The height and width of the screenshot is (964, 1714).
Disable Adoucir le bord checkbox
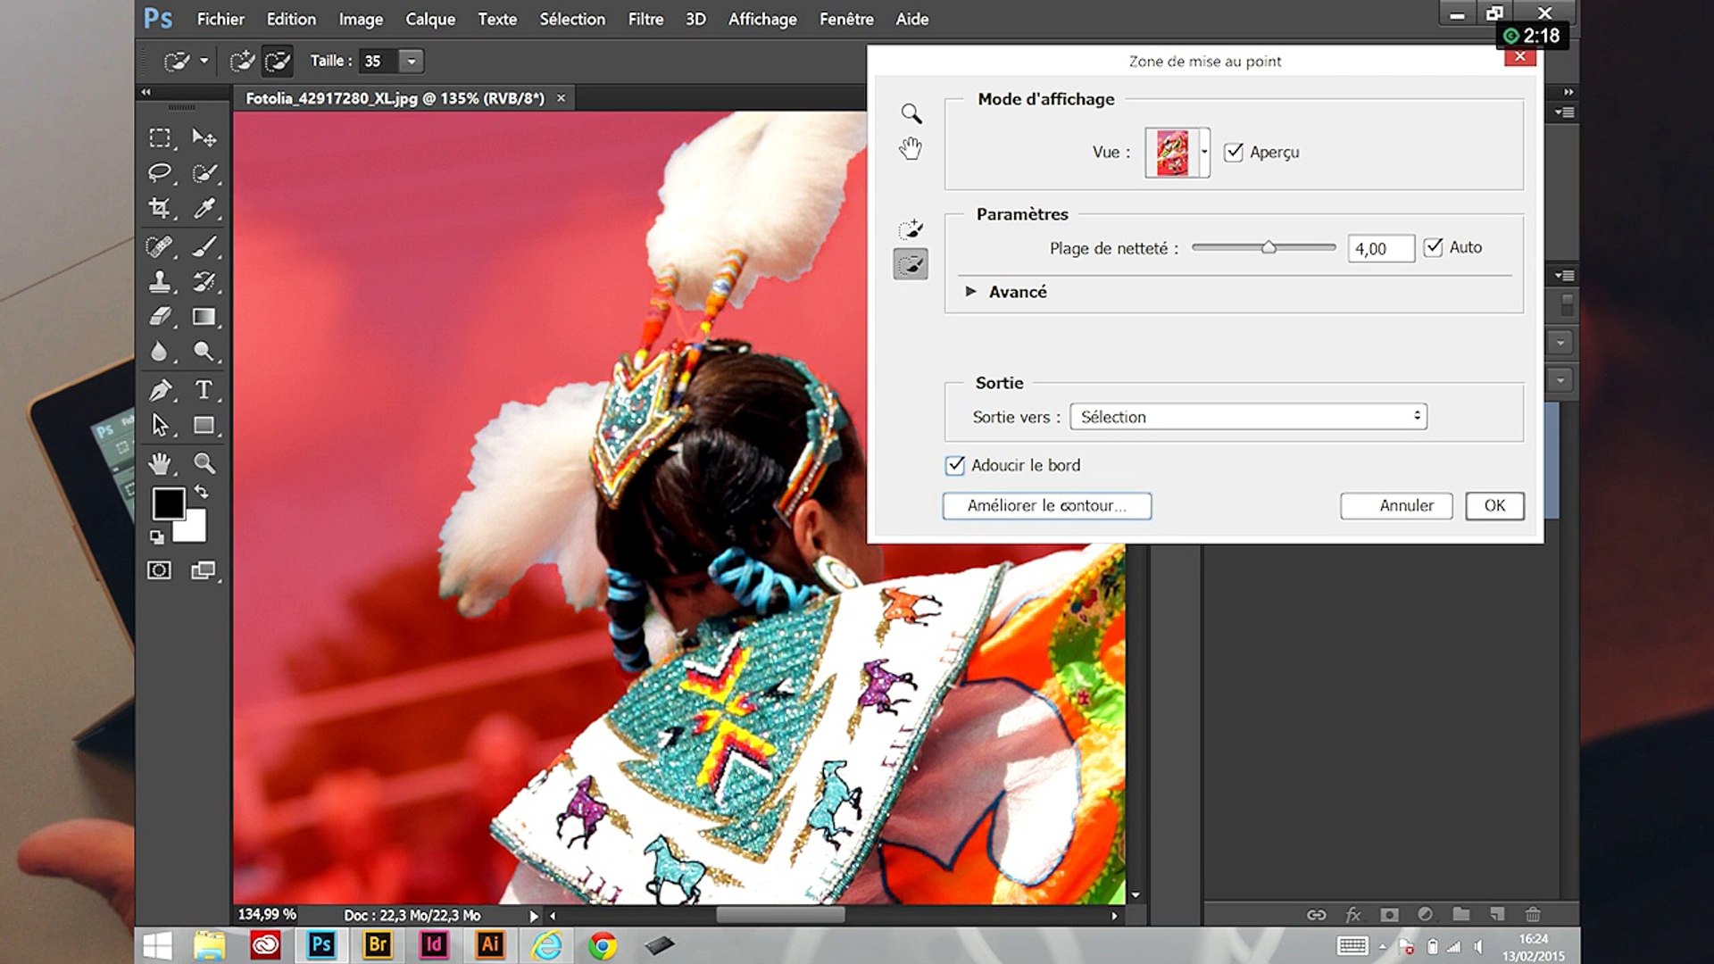(x=954, y=465)
